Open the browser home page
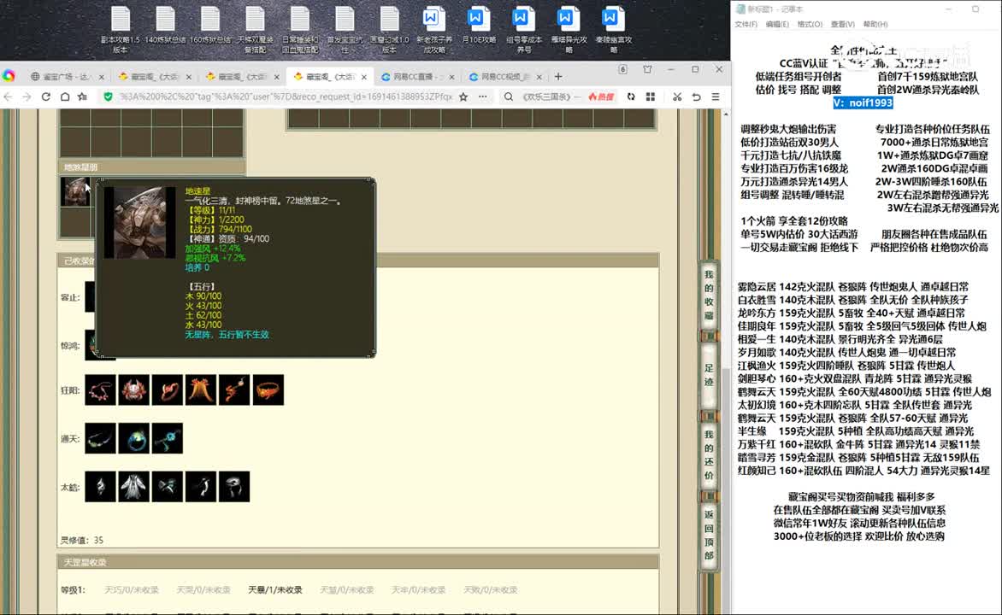The image size is (1002, 615). tap(64, 97)
